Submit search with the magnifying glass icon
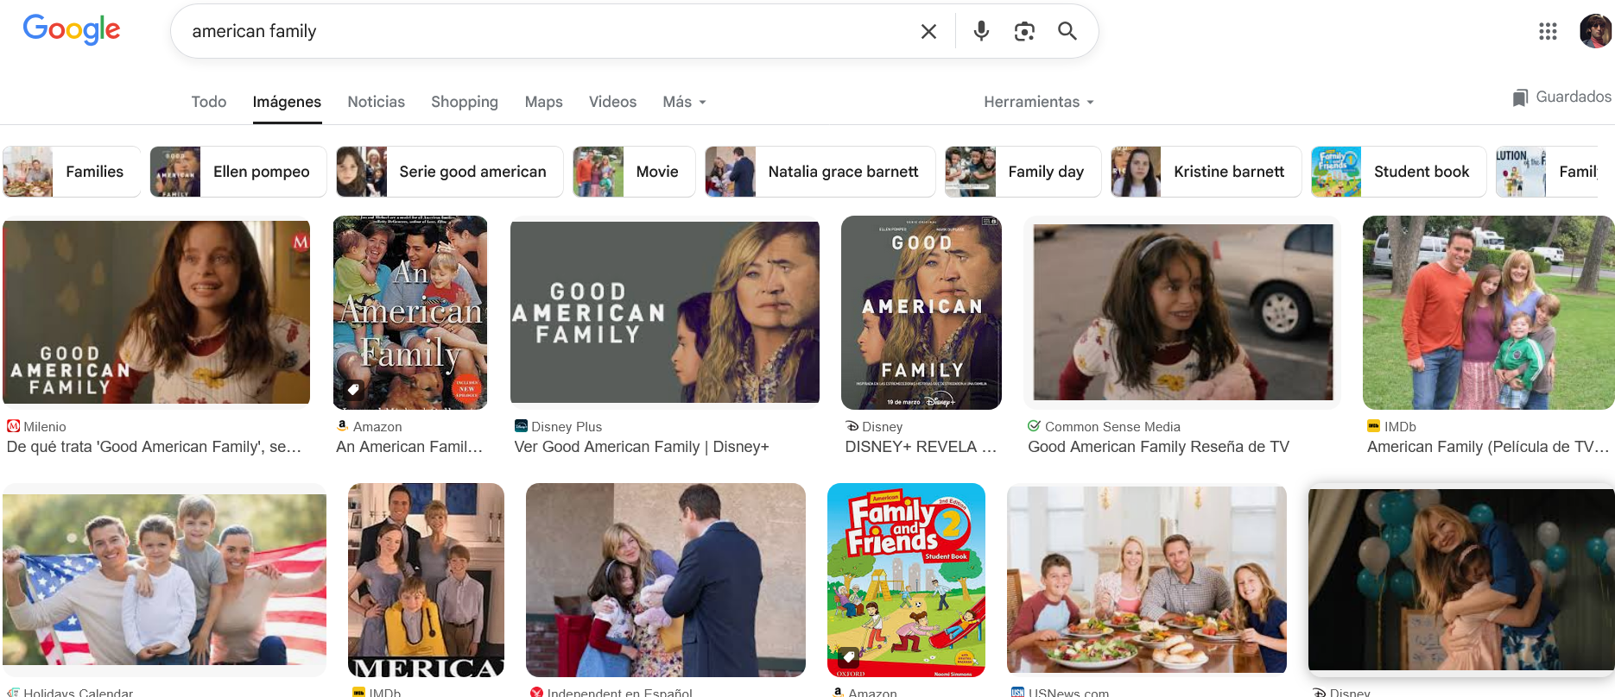 [x=1067, y=32]
